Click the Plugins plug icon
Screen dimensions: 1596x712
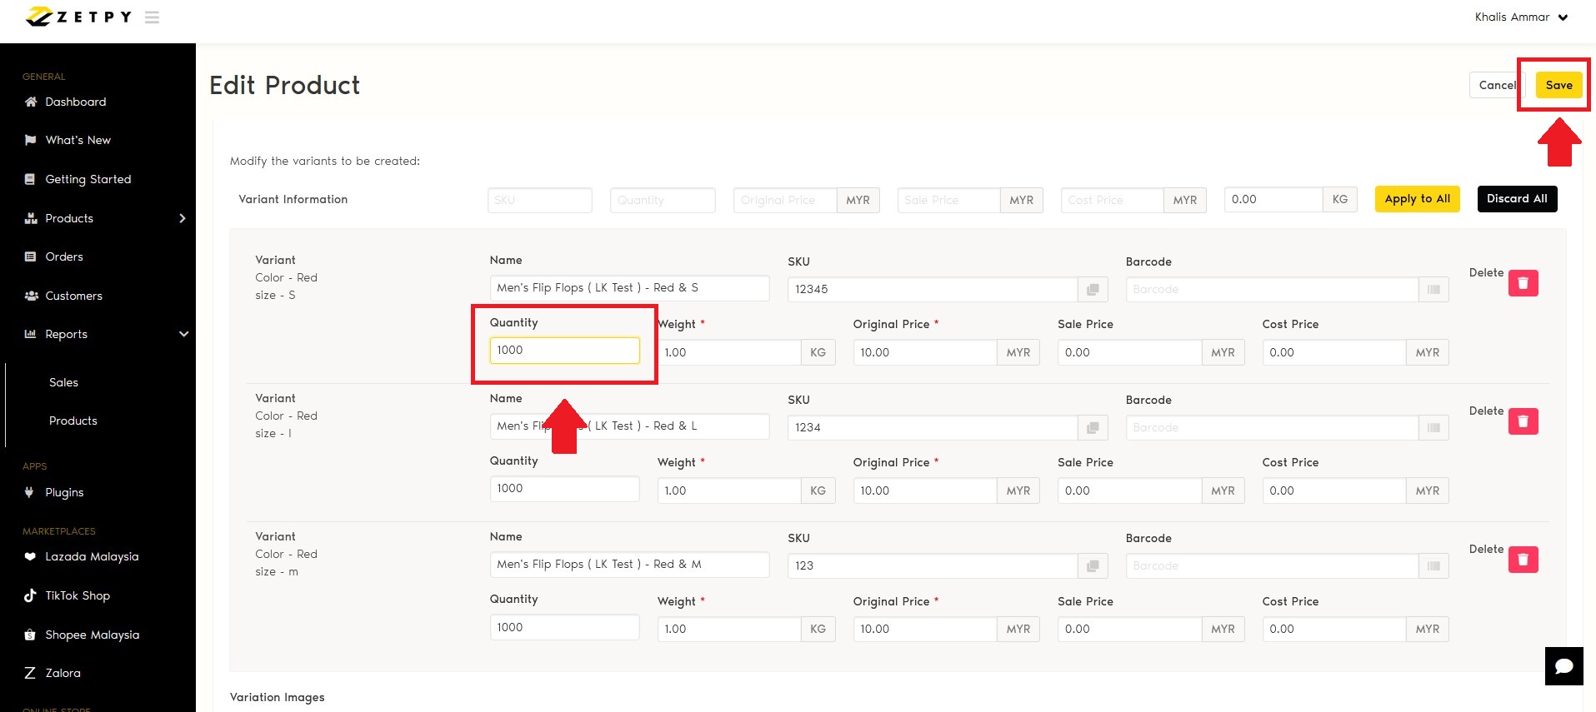point(29,492)
